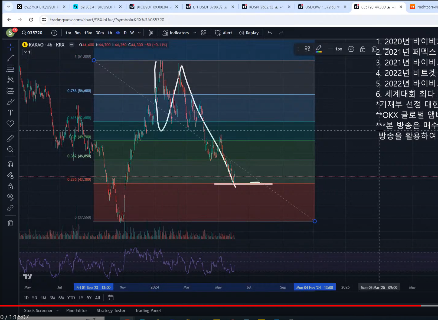
Task: Open the symbol search 035720
Action: [x=32, y=33]
